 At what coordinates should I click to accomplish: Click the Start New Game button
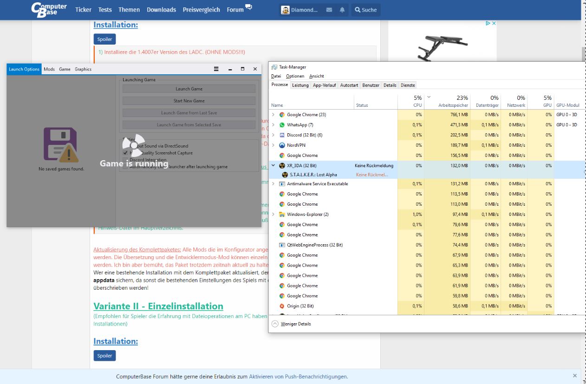(x=189, y=101)
